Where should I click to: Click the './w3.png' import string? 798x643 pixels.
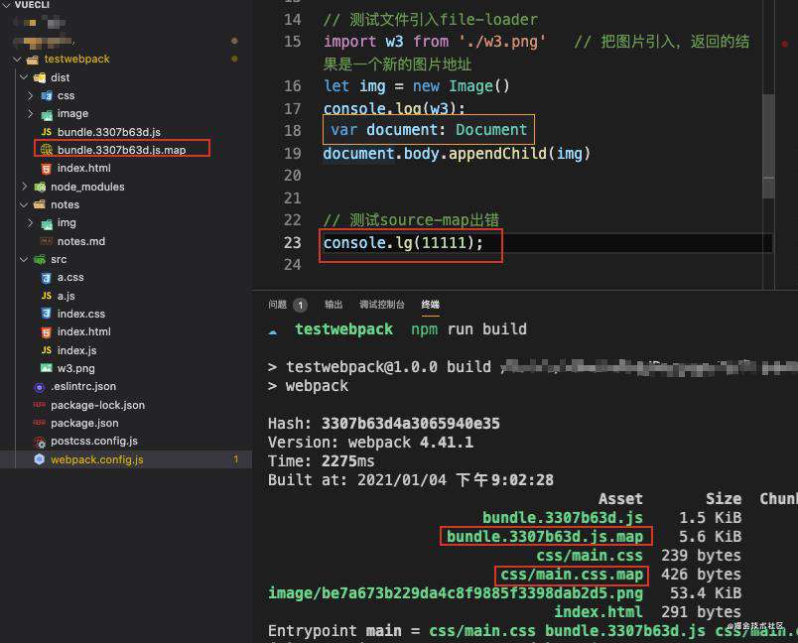502,42
